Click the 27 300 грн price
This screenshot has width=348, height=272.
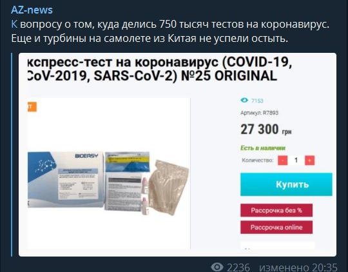(266, 130)
